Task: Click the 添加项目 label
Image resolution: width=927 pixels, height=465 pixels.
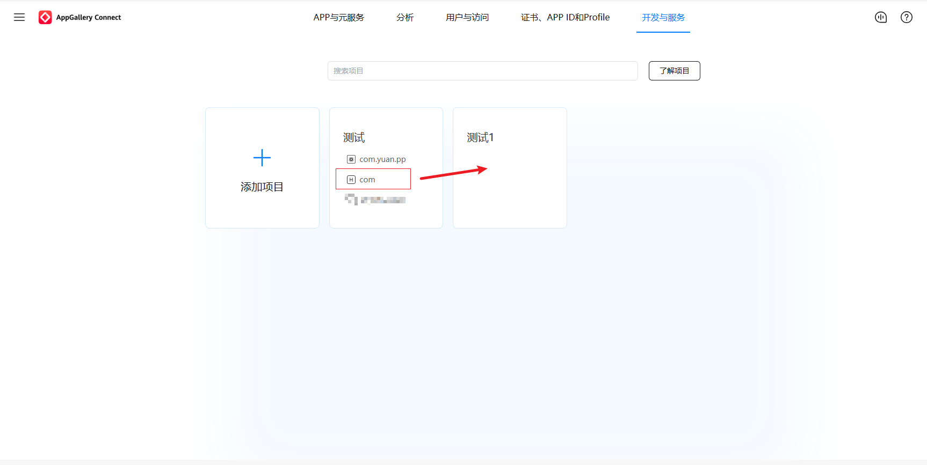Action: point(262,187)
